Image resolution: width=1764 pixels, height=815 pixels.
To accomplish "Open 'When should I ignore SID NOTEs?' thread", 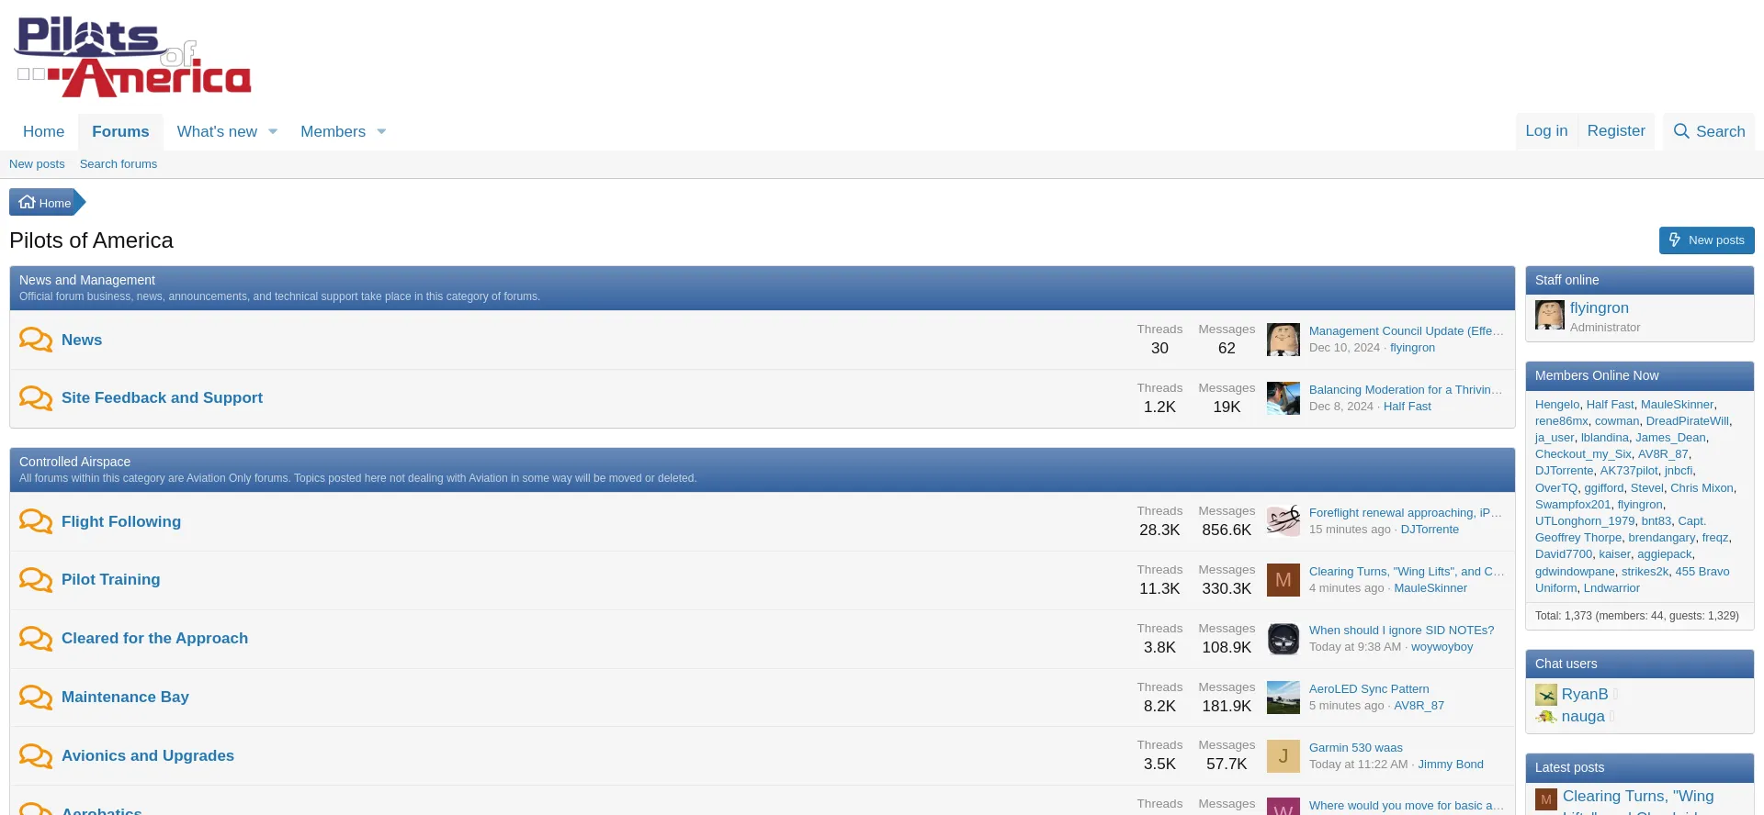I will 1401,631.
